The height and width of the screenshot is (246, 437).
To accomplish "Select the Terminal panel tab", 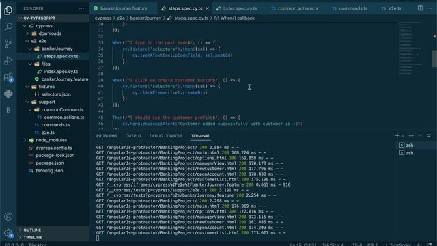I will (200, 136).
